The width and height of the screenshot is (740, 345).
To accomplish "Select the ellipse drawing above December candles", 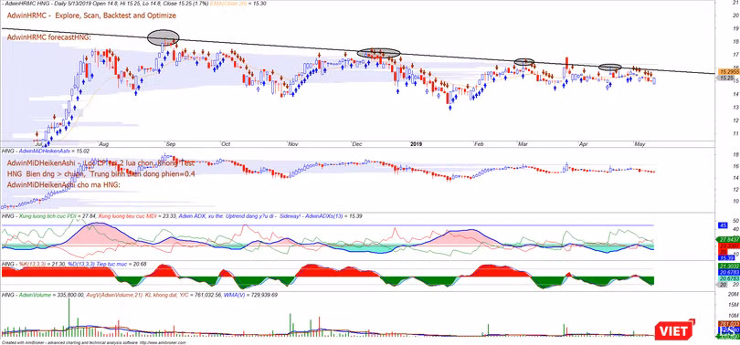I will pos(378,53).
